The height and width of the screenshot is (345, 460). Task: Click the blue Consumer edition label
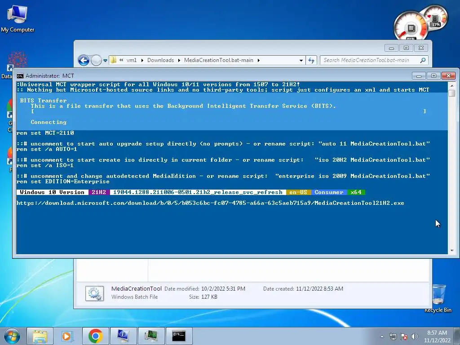[329, 192]
